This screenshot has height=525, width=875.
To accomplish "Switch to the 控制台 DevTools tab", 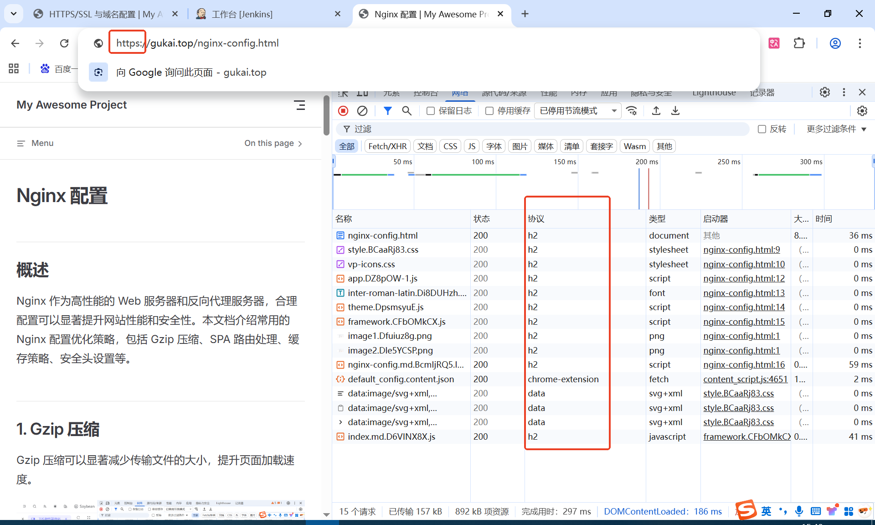I will point(426,93).
